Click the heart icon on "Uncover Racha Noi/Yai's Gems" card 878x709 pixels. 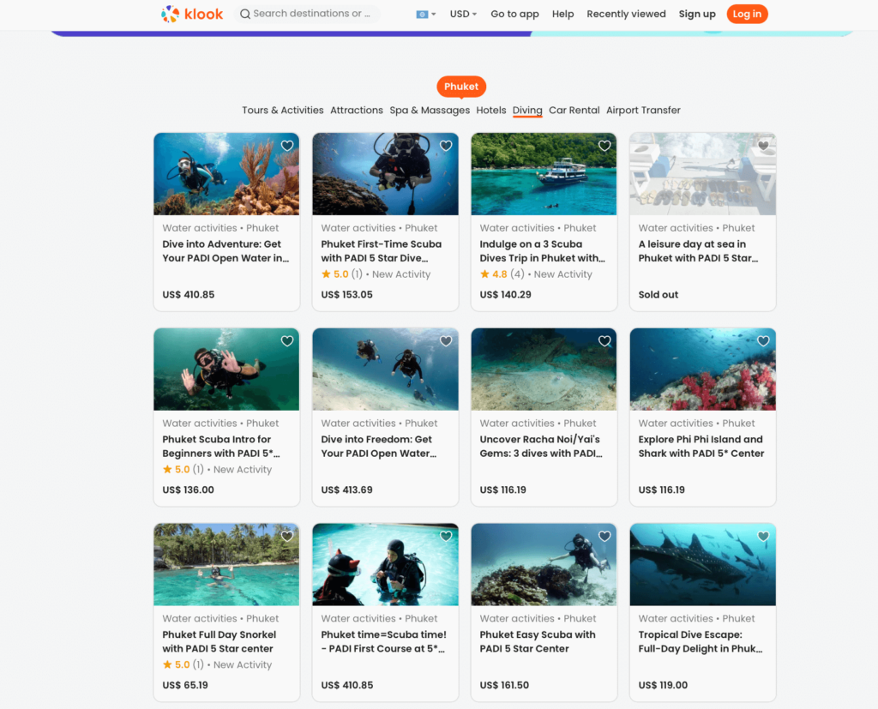pyautogui.click(x=604, y=340)
